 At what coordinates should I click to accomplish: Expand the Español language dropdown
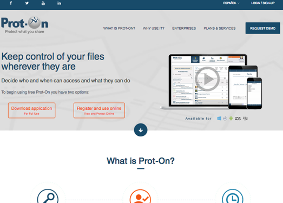point(231,3)
